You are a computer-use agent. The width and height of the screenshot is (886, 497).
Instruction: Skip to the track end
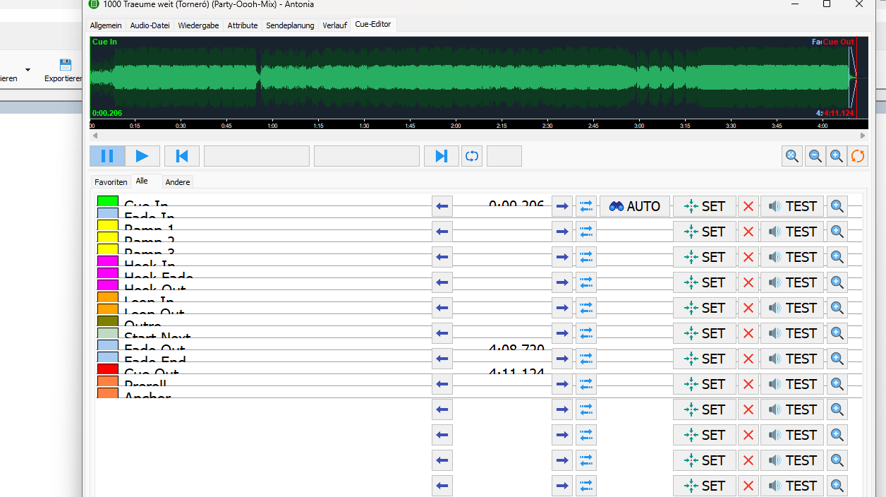coord(441,156)
